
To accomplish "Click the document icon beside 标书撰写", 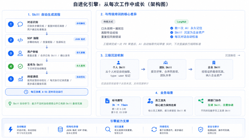I will pos(107,101).
